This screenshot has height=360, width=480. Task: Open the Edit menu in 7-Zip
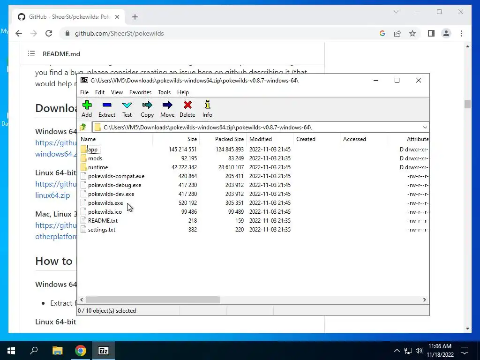[100, 92]
